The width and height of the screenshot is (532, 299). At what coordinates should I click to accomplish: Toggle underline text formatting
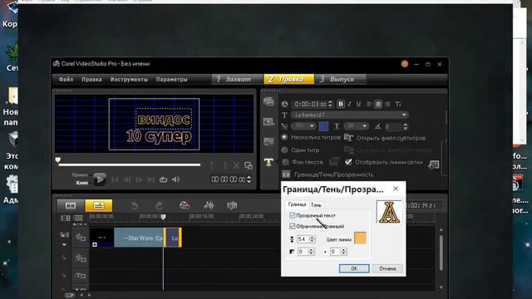[358, 104]
